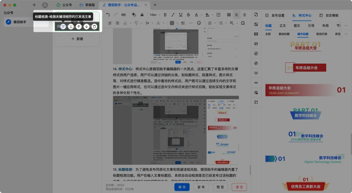The width and height of the screenshot is (352, 193).
Task: Redo the last undone edit
Action: (116, 15)
